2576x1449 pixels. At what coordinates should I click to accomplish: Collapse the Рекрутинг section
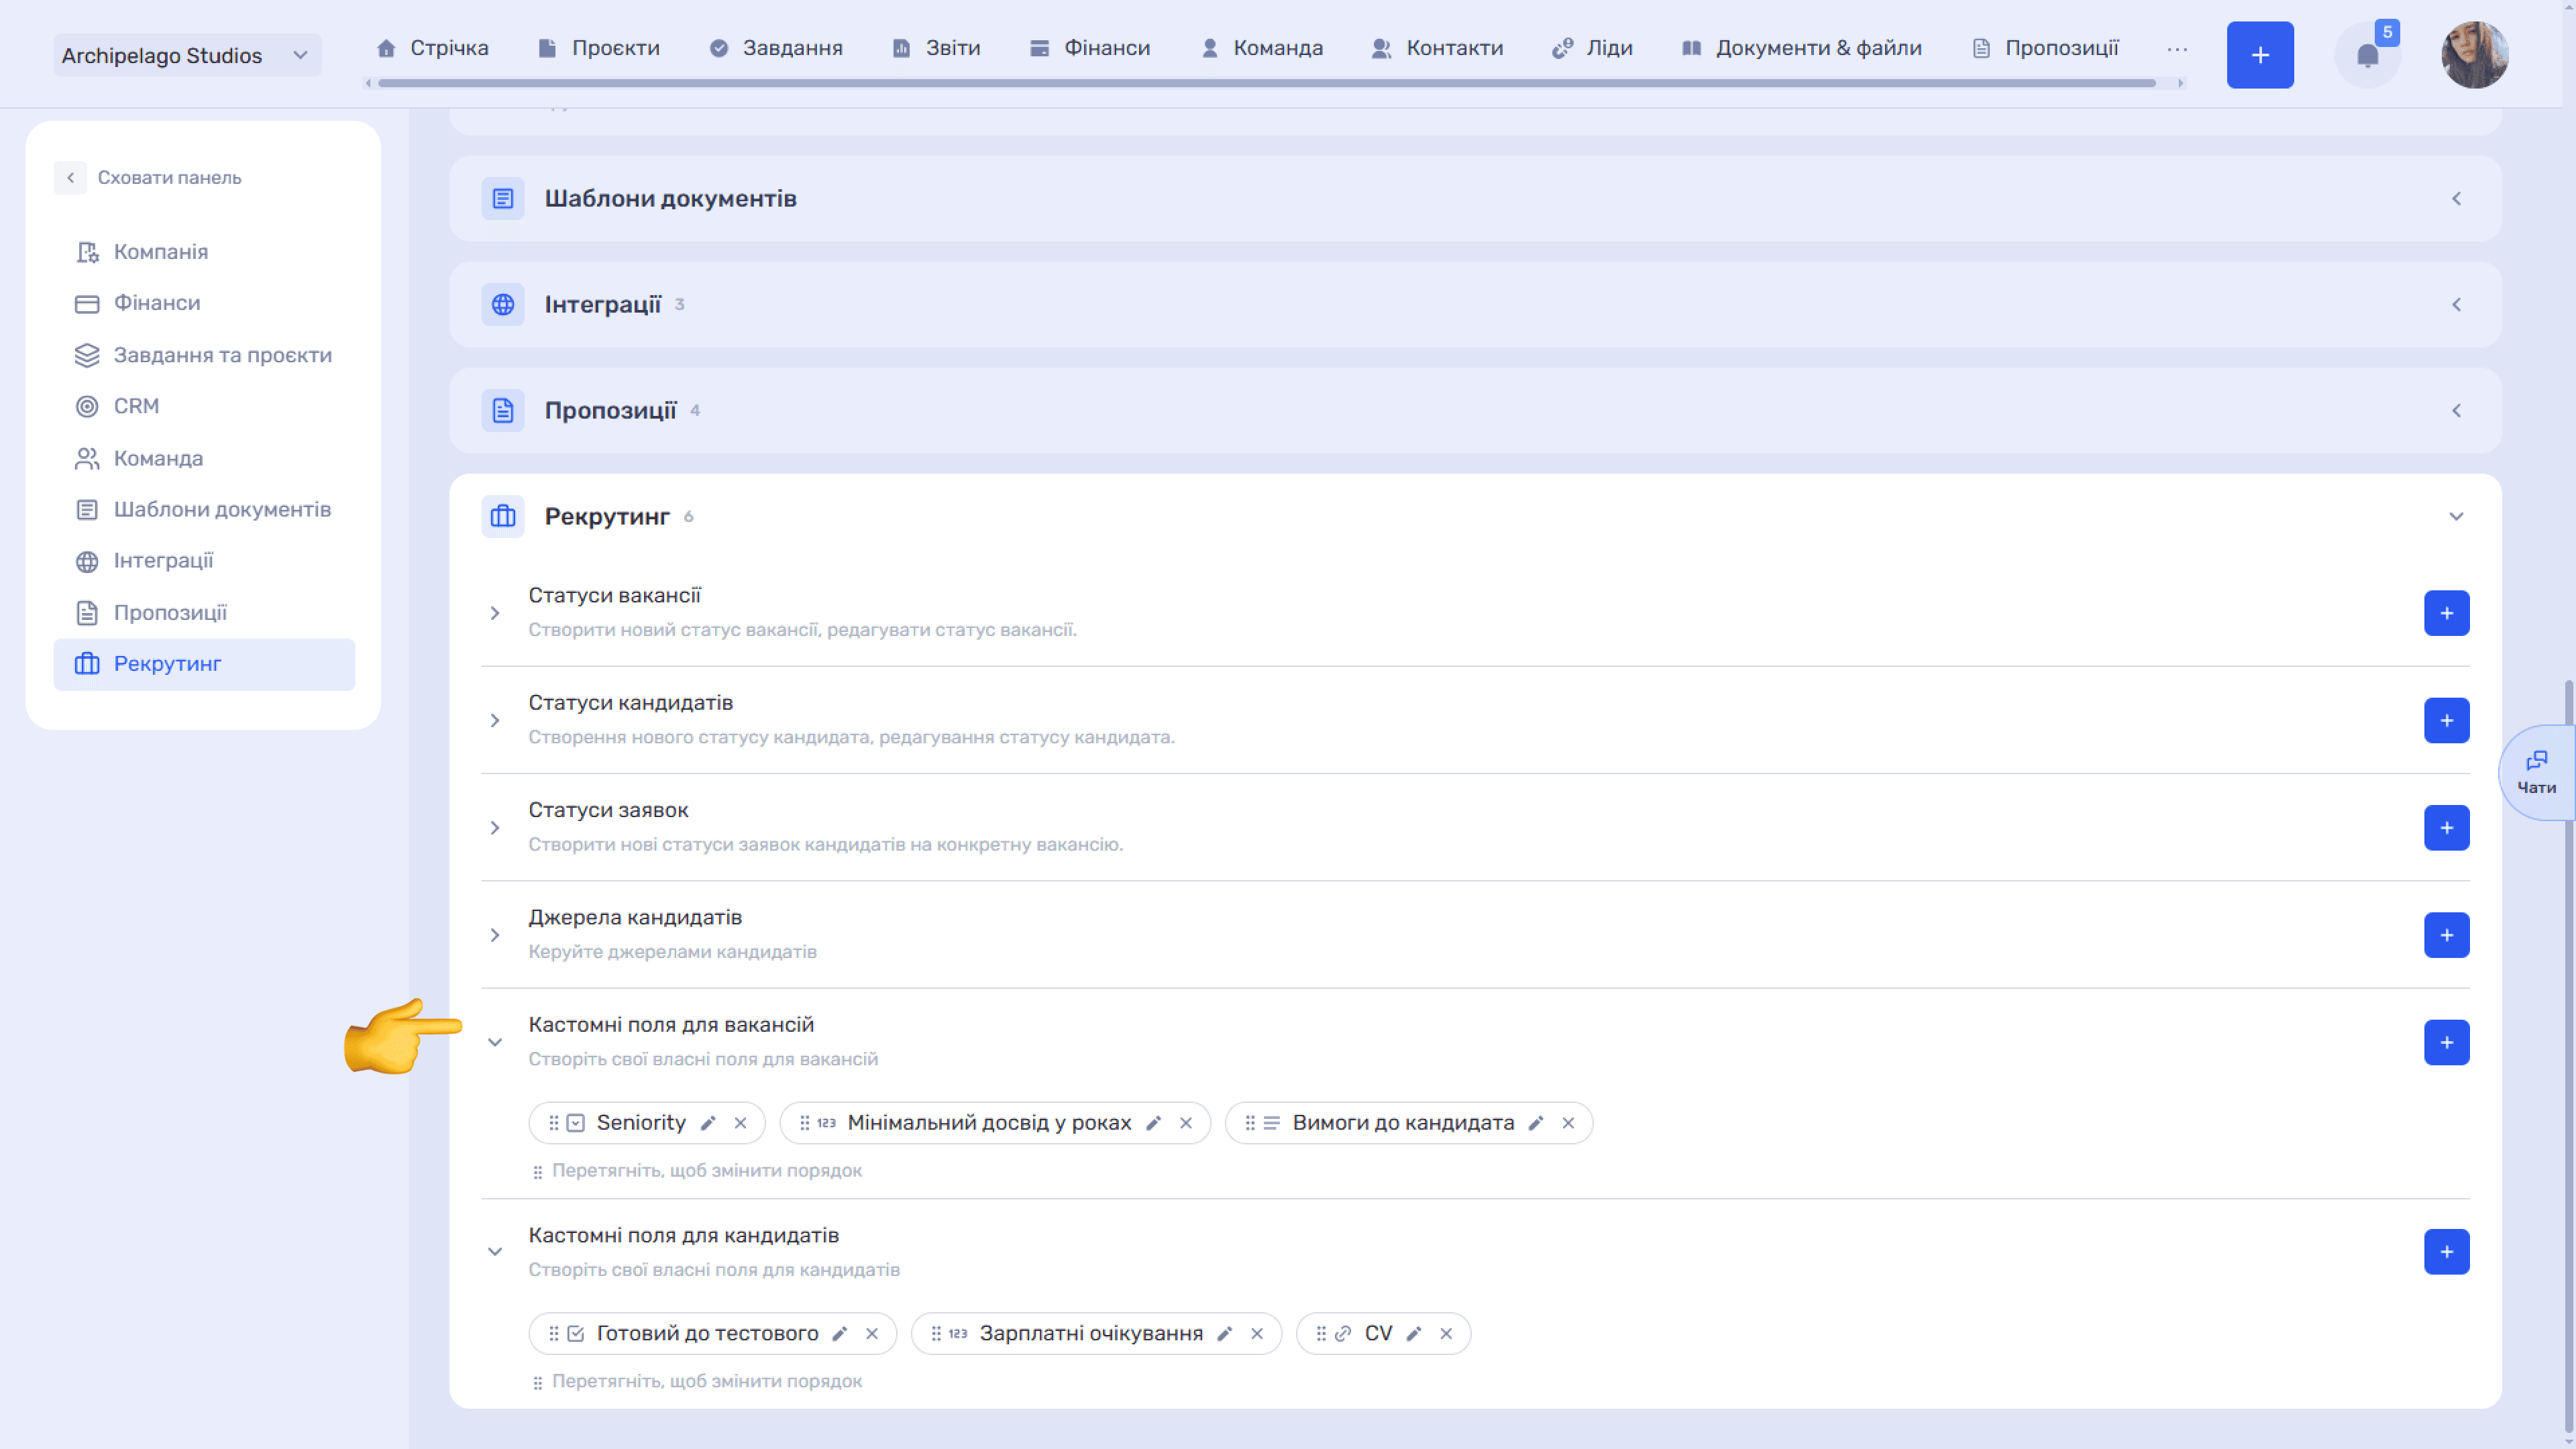point(2456,517)
